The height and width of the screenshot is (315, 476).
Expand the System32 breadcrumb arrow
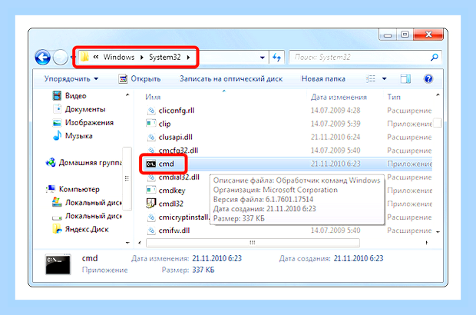coord(188,57)
